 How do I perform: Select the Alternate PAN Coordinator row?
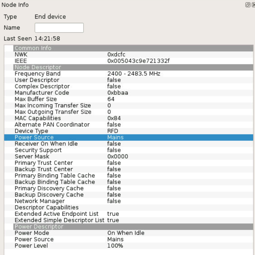point(129,125)
